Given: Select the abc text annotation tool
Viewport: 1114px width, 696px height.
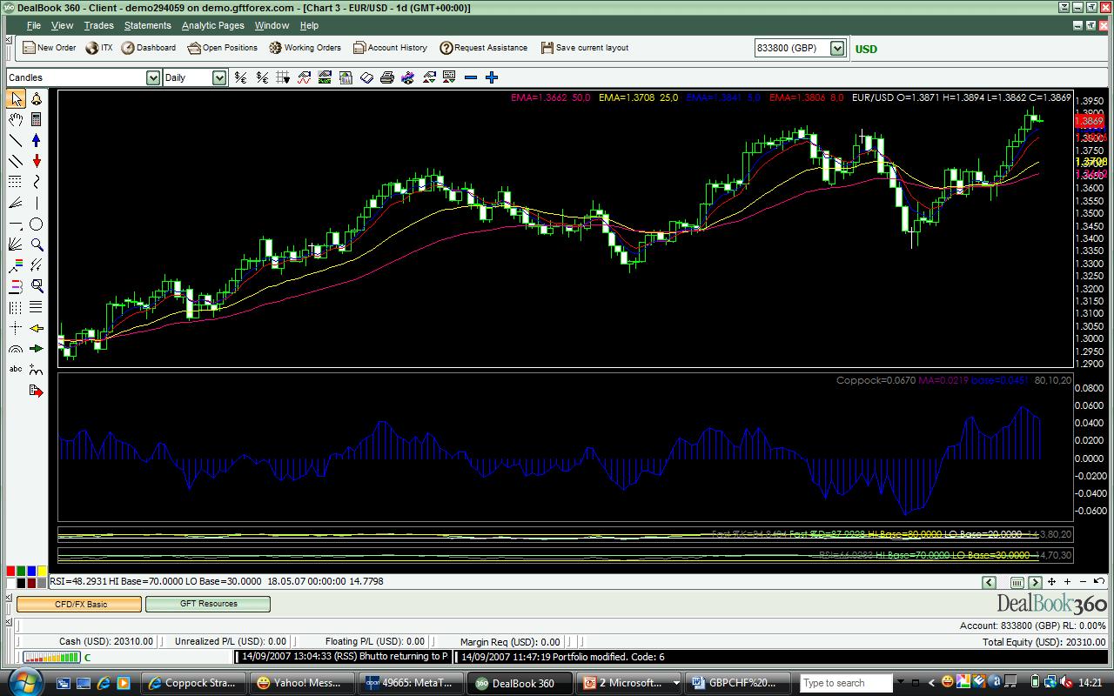Looking at the screenshot, I should pos(16,370).
